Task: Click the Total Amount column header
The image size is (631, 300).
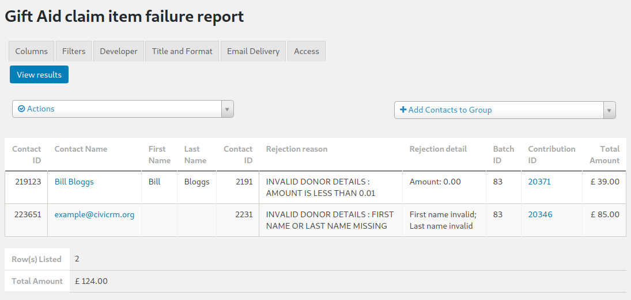Action: pyautogui.click(x=604, y=155)
